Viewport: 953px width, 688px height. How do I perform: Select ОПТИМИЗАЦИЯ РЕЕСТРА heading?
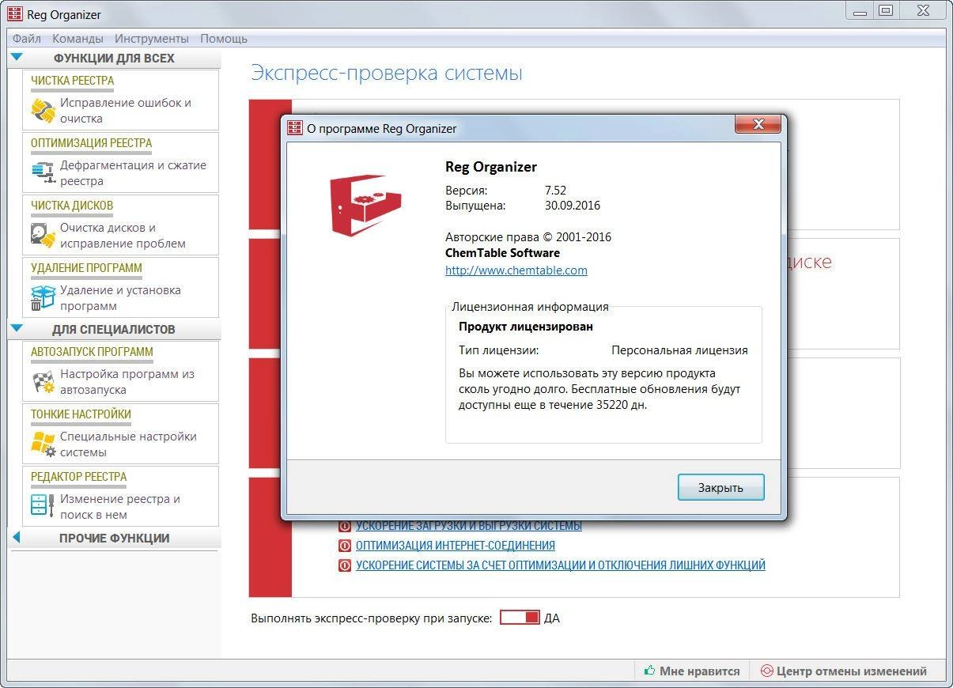point(91,143)
